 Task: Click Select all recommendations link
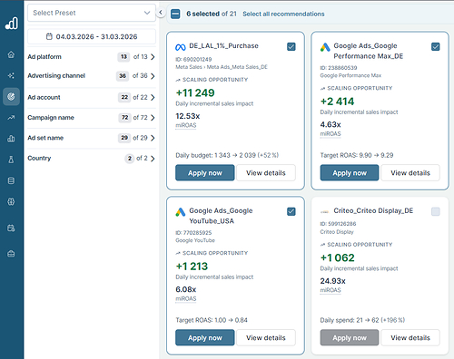coord(283,14)
